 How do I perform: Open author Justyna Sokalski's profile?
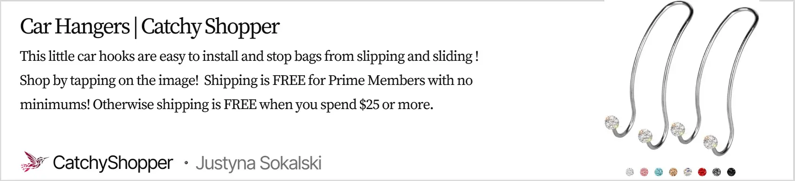pyautogui.click(x=259, y=163)
